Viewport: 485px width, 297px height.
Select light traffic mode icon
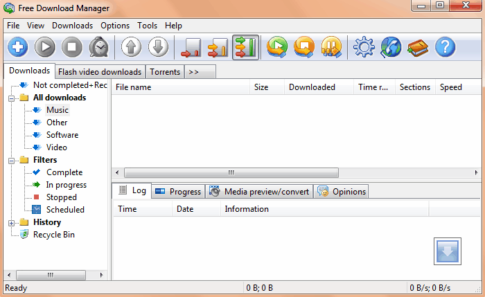click(x=191, y=47)
